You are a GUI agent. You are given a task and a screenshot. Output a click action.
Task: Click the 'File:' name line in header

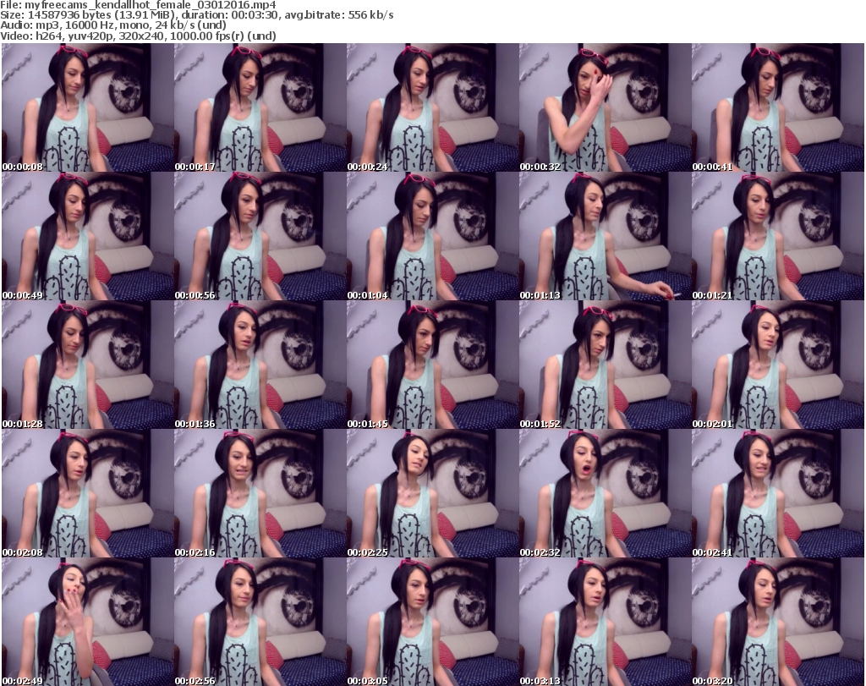coord(138,5)
